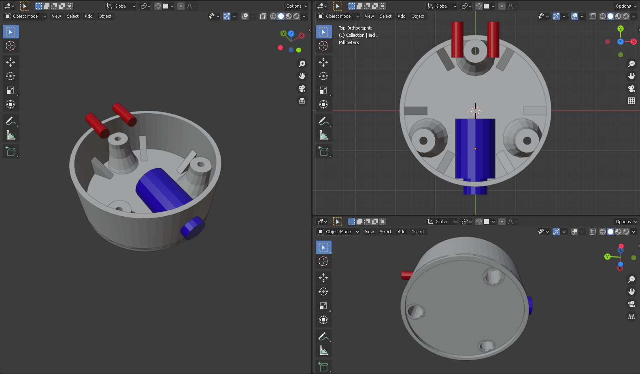The height and width of the screenshot is (374, 640).
Task: Open Global orientation dropdown in top-right viewport
Action: (442, 6)
